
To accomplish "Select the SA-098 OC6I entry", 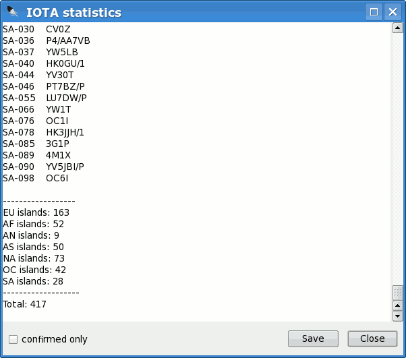I will tap(36, 178).
